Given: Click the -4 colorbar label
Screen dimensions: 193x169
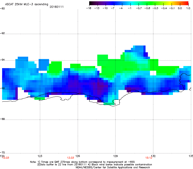Looking at the screenshot, I should click(x=121, y=8).
